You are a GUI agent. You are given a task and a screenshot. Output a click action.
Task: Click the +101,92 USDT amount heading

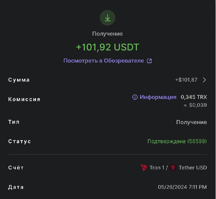point(107,47)
